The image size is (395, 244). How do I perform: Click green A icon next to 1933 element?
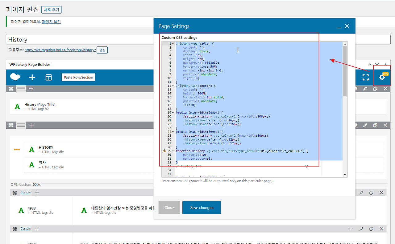(21, 210)
